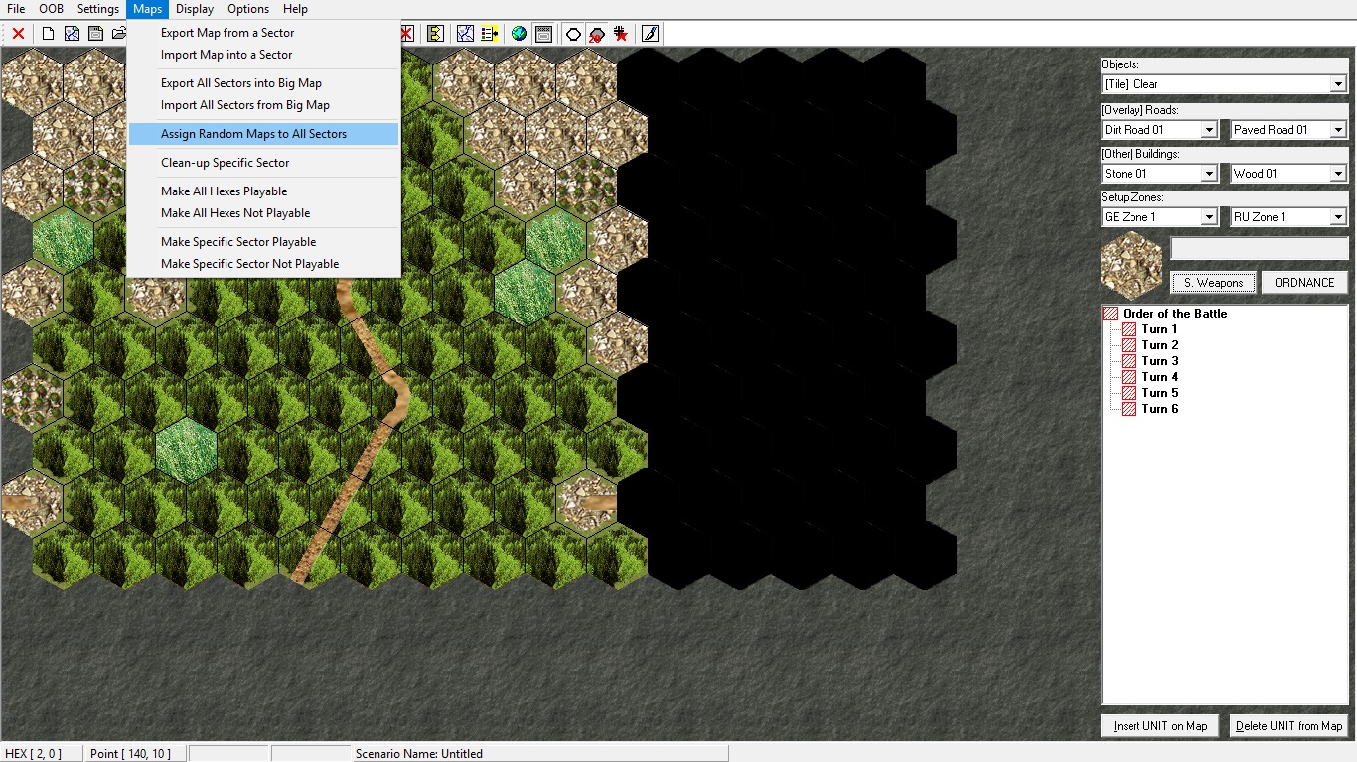Image resolution: width=1357 pixels, height=762 pixels.
Task: Click the white hexagon outline toolbar icon
Action: [x=573, y=34]
